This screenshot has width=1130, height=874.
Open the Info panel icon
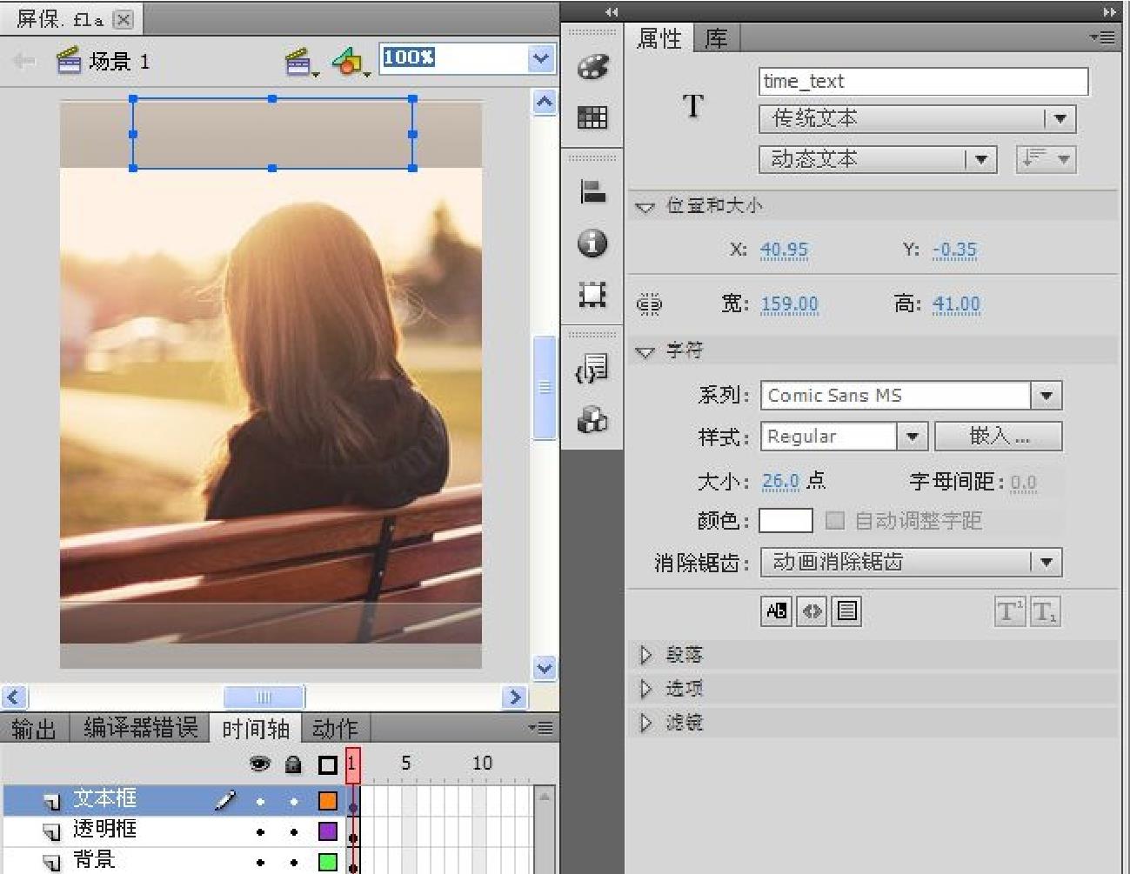[x=592, y=243]
